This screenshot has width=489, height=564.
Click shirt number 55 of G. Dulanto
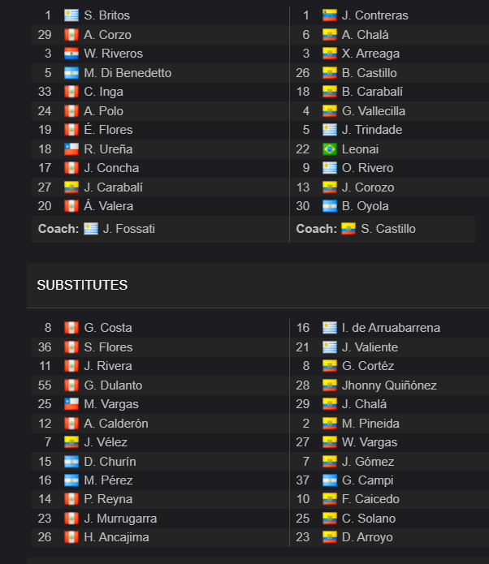45,385
